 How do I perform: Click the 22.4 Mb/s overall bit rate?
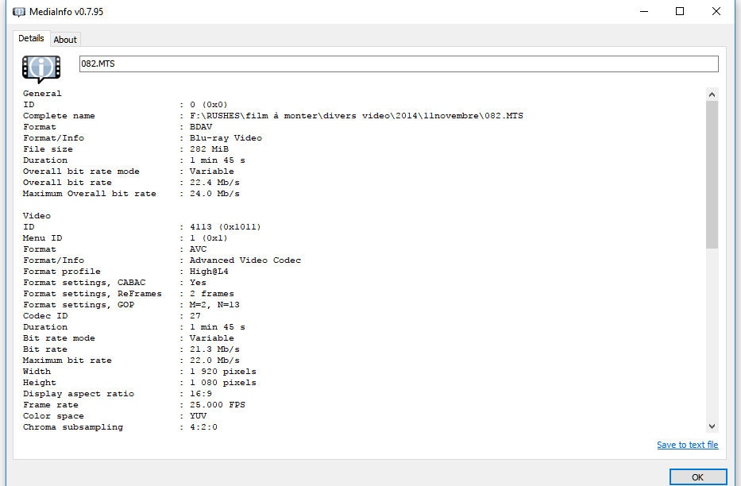tap(214, 183)
